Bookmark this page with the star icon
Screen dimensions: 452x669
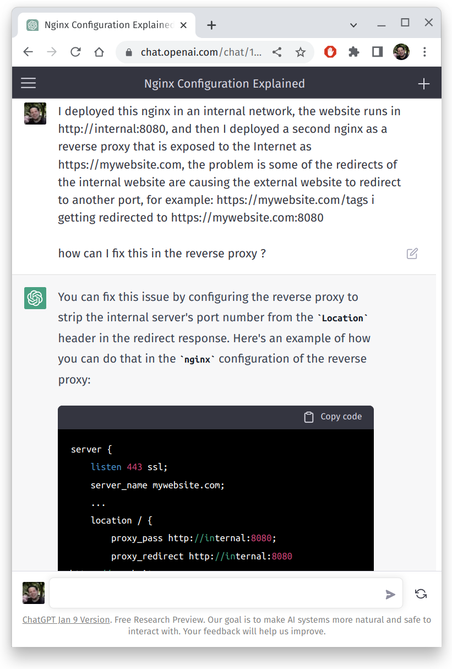click(x=300, y=52)
